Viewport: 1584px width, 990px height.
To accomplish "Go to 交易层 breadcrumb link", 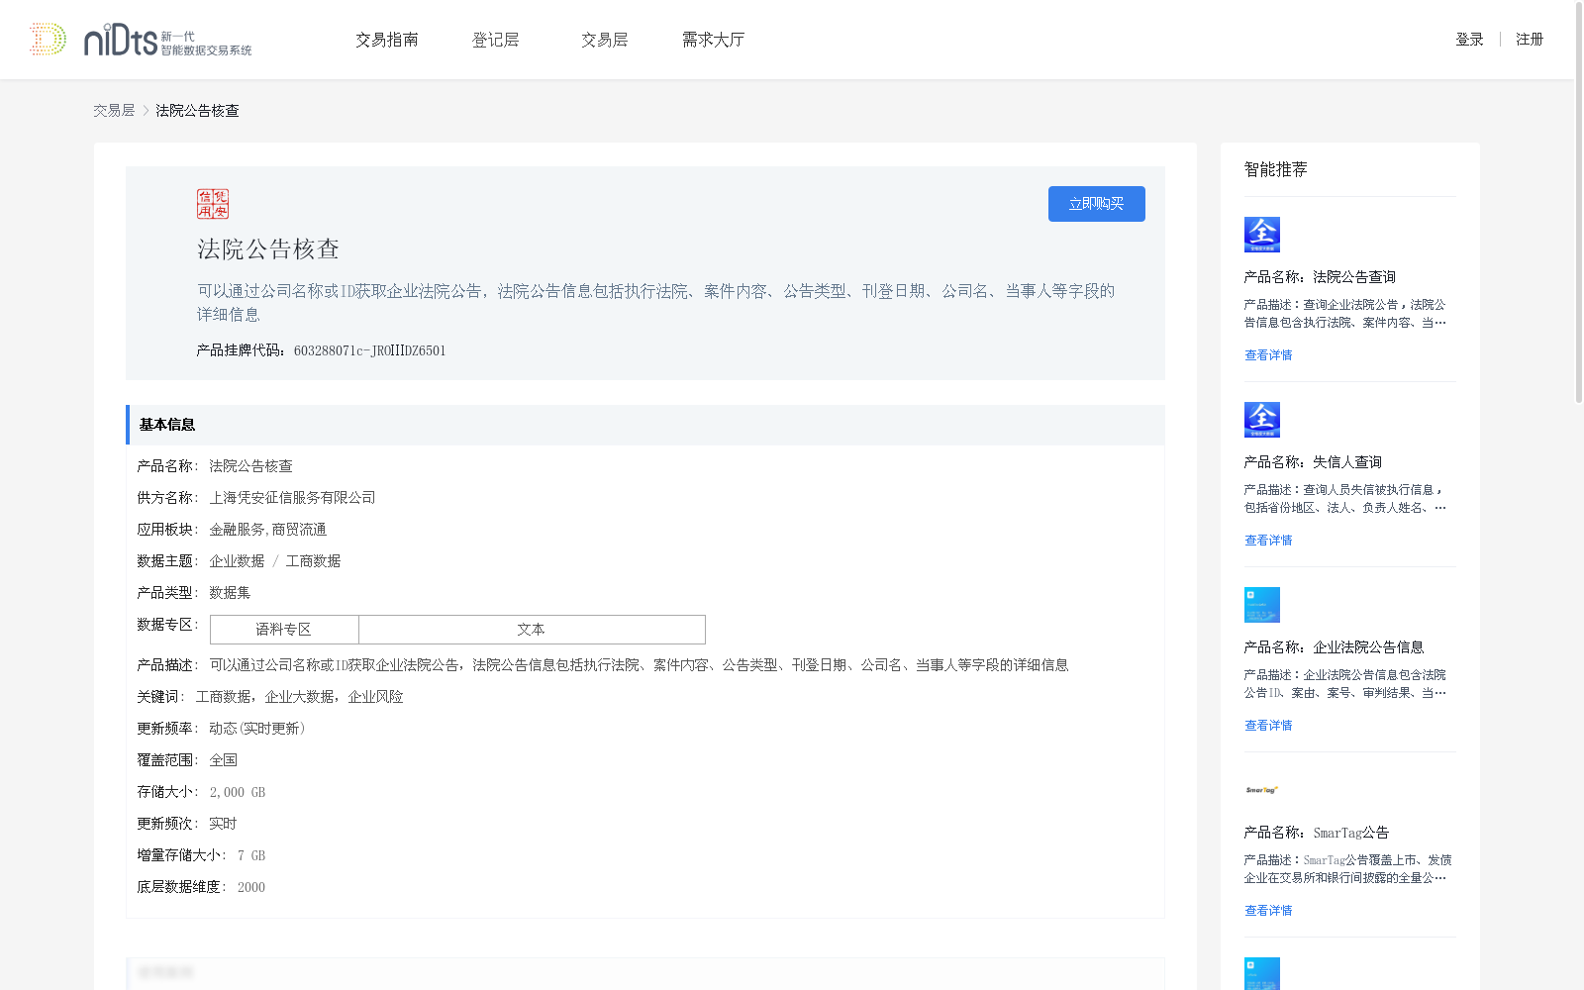I will click(x=114, y=111).
